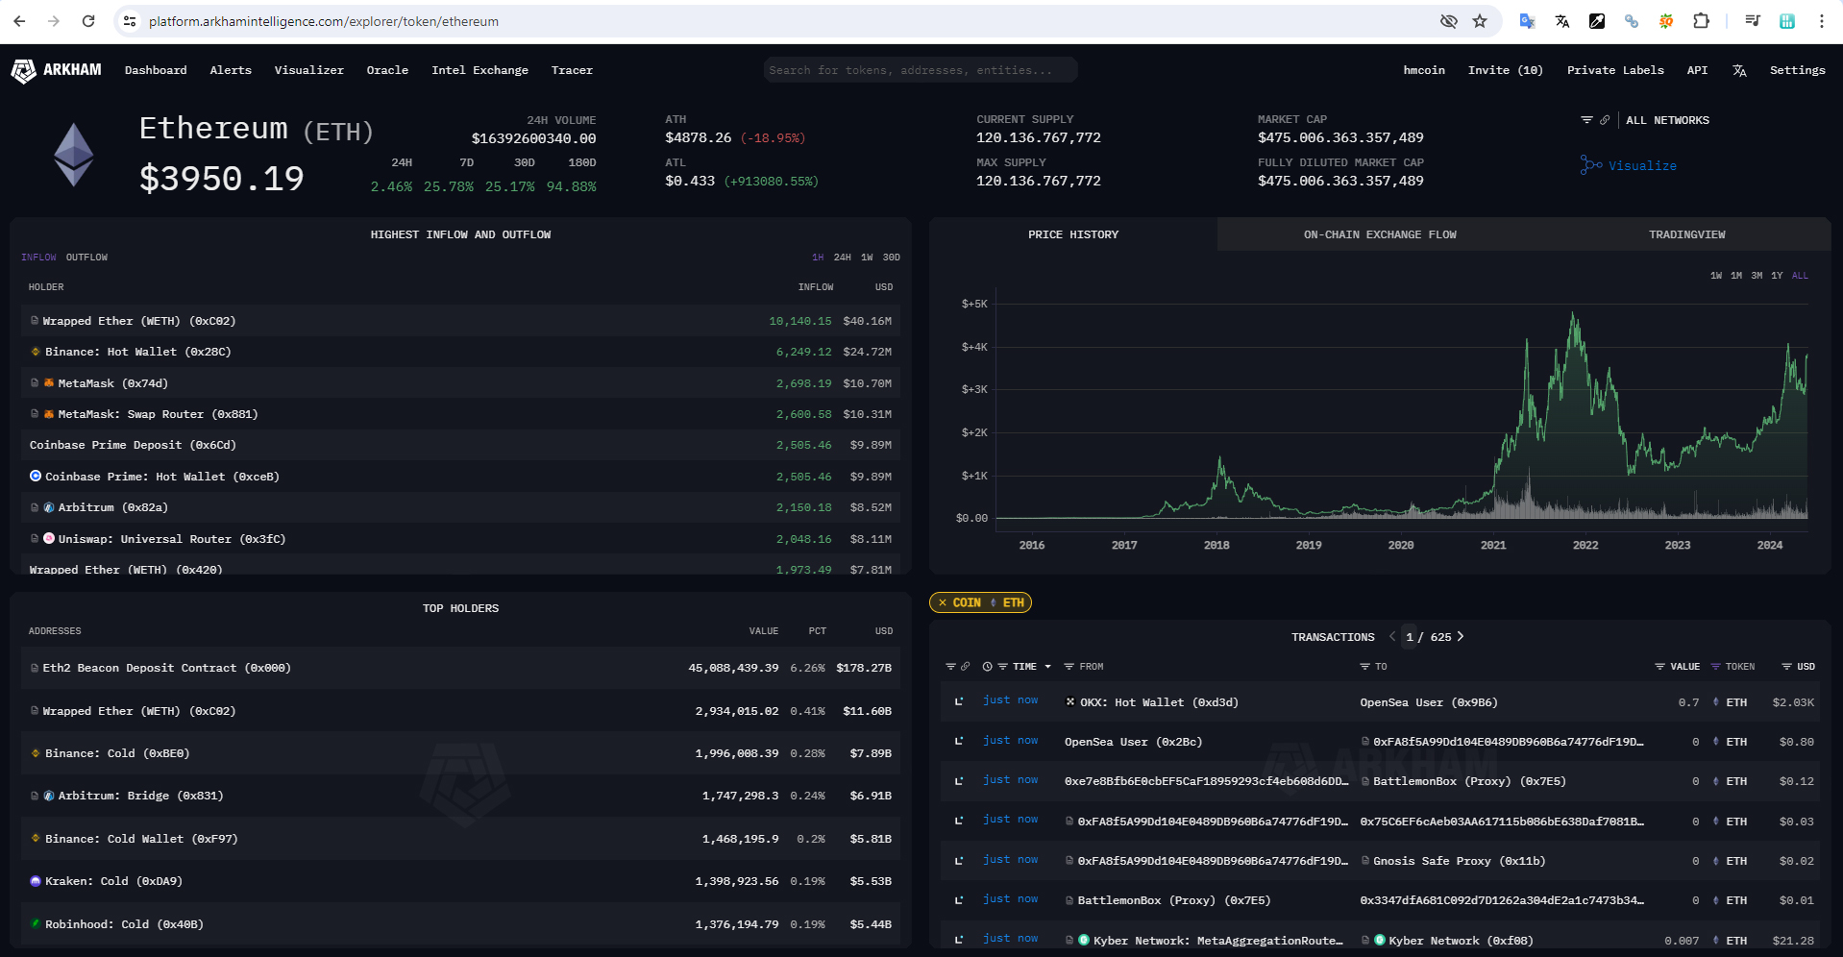Image resolution: width=1843 pixels, height=957 pixels.
Task: Click the Visualize graph icon
Action: 1590,165
